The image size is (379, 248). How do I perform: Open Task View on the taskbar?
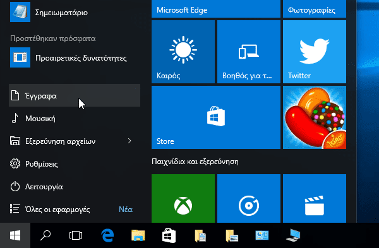pos(76,235)
